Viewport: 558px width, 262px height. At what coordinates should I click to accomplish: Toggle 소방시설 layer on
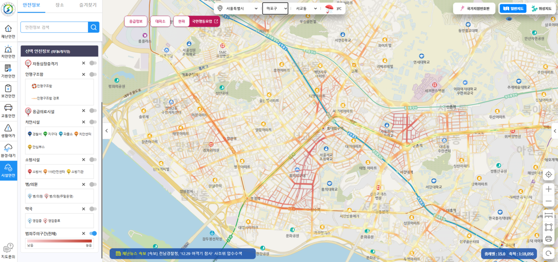click(x=93, y=160)
